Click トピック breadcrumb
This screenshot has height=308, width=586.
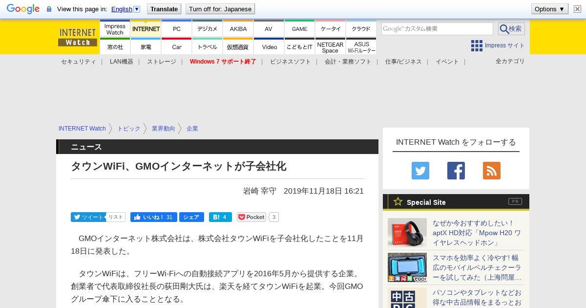coord(129,129)
